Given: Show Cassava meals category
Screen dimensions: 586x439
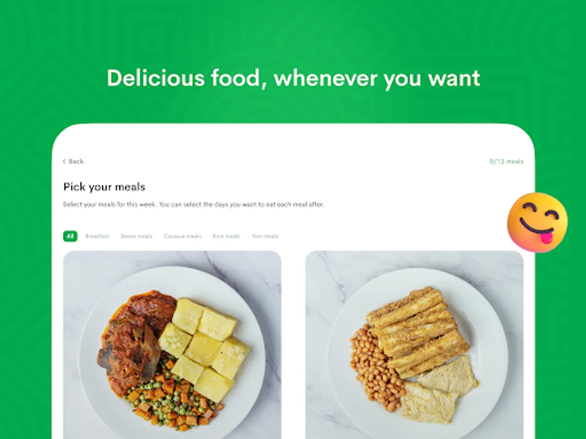Looking at the screenshot, I should 183,236.
